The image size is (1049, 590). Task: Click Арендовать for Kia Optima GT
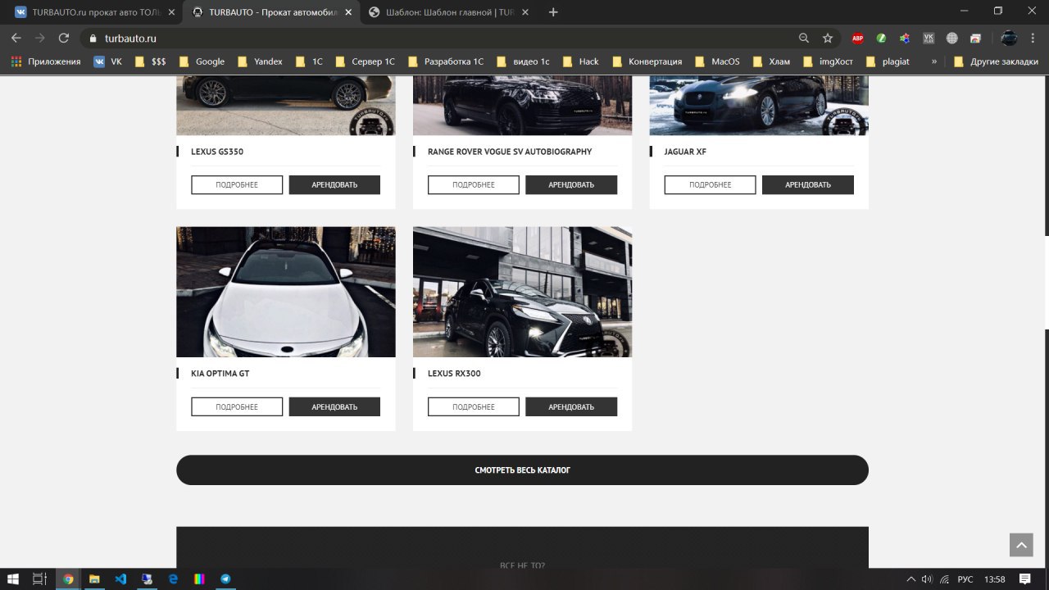(x=334, y=406)
